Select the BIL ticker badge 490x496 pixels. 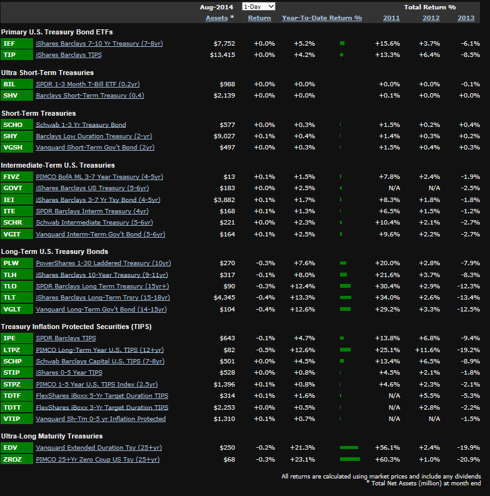pyautogui.click(x=16, y=84)
